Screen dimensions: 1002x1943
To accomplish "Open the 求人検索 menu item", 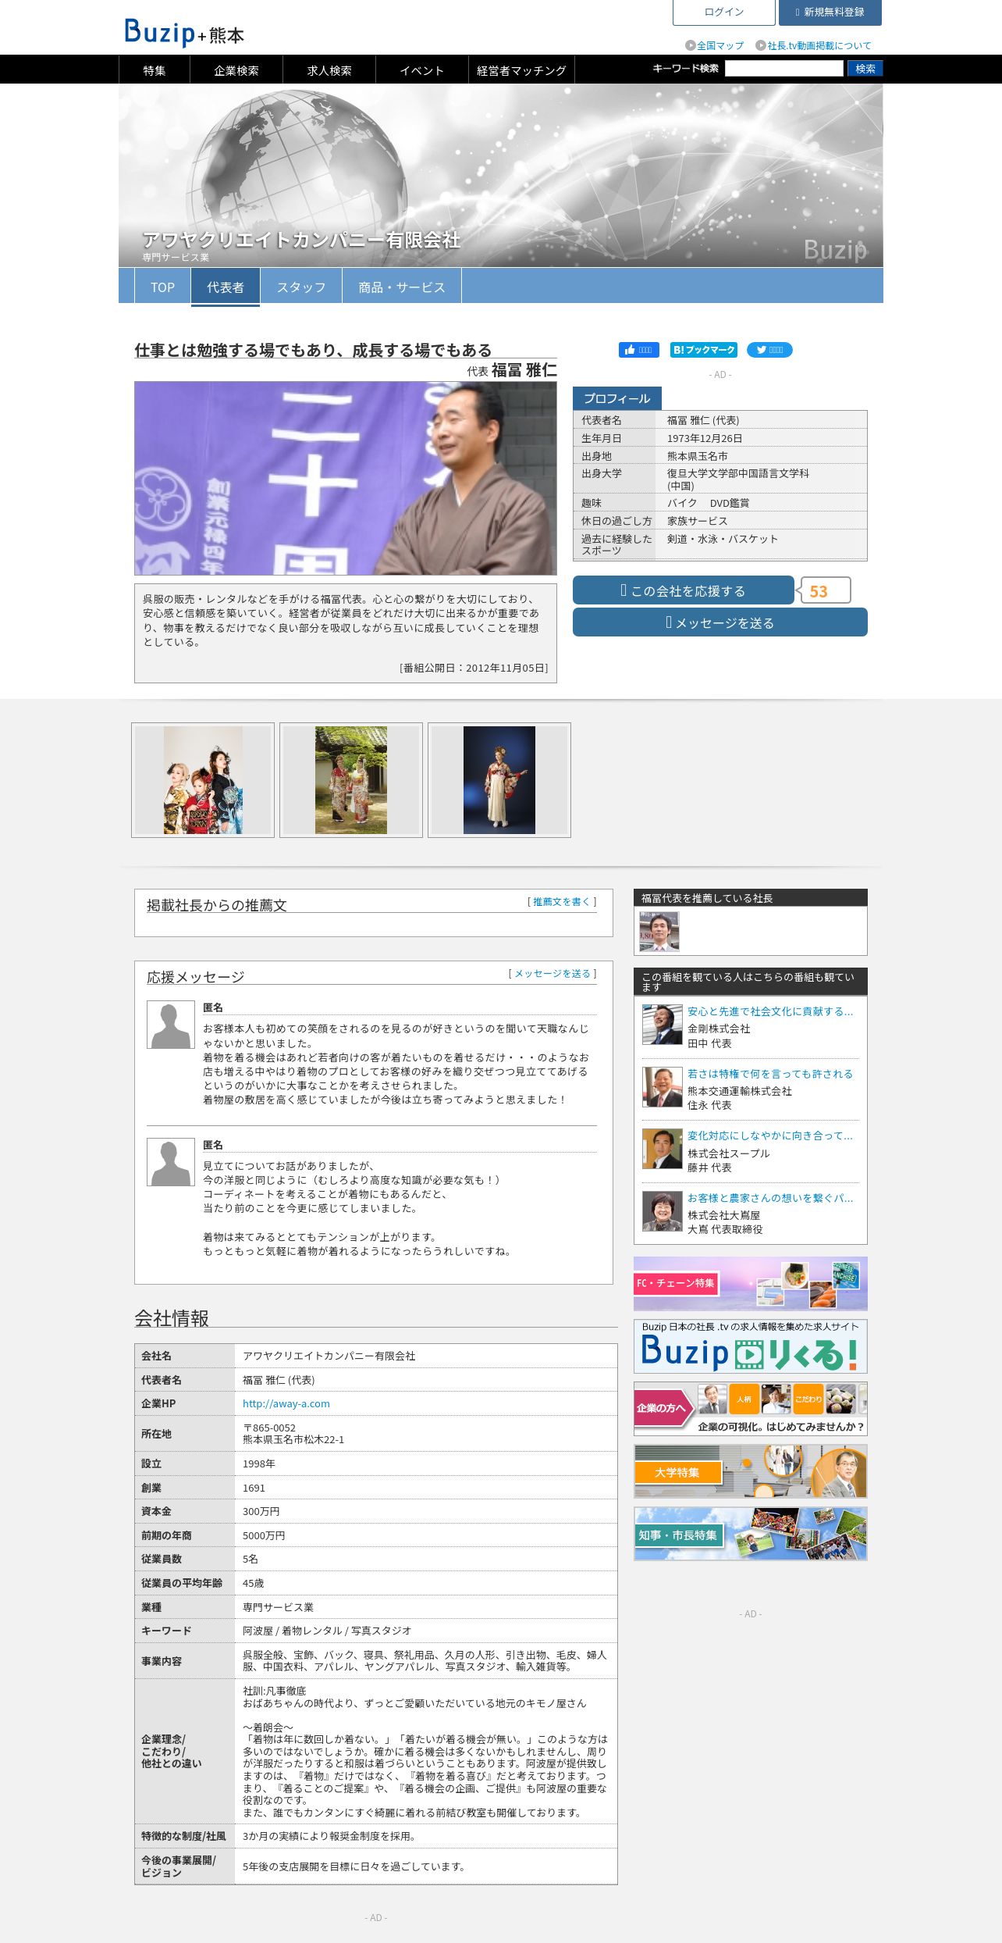I will (x=329, y=70).
